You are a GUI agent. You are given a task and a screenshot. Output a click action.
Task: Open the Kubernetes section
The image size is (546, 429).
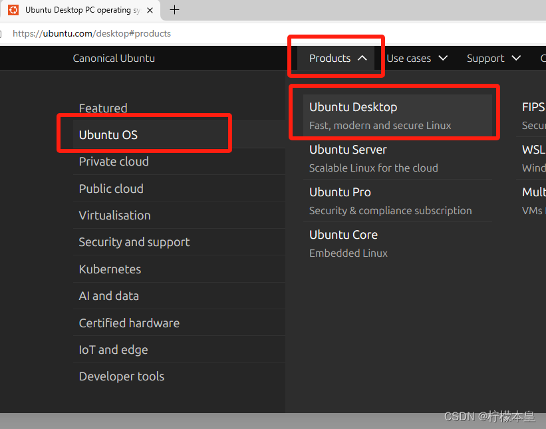pos(110,269)
